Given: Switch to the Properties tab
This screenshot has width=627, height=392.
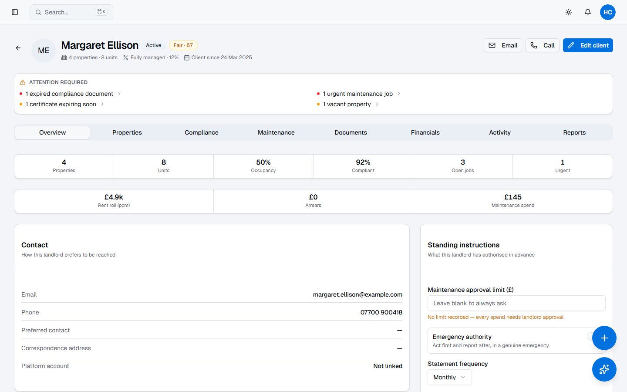Looking at the screenshot, I should [x=127, y=132].
